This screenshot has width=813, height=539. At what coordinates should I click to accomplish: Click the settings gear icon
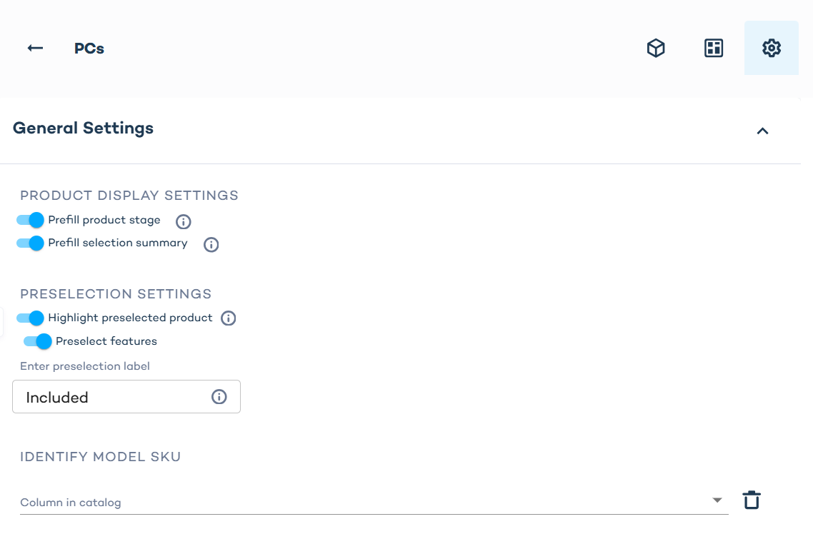(771, 48)
